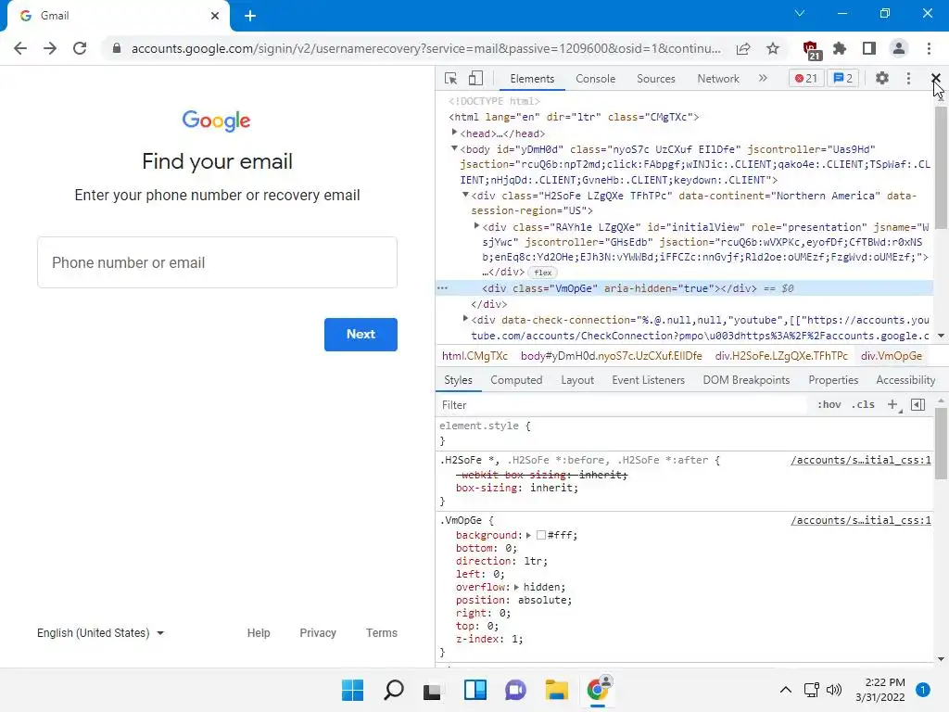Toggle the computed styles sidebar pane icon
Screen dimensions: 949x712
917,404
